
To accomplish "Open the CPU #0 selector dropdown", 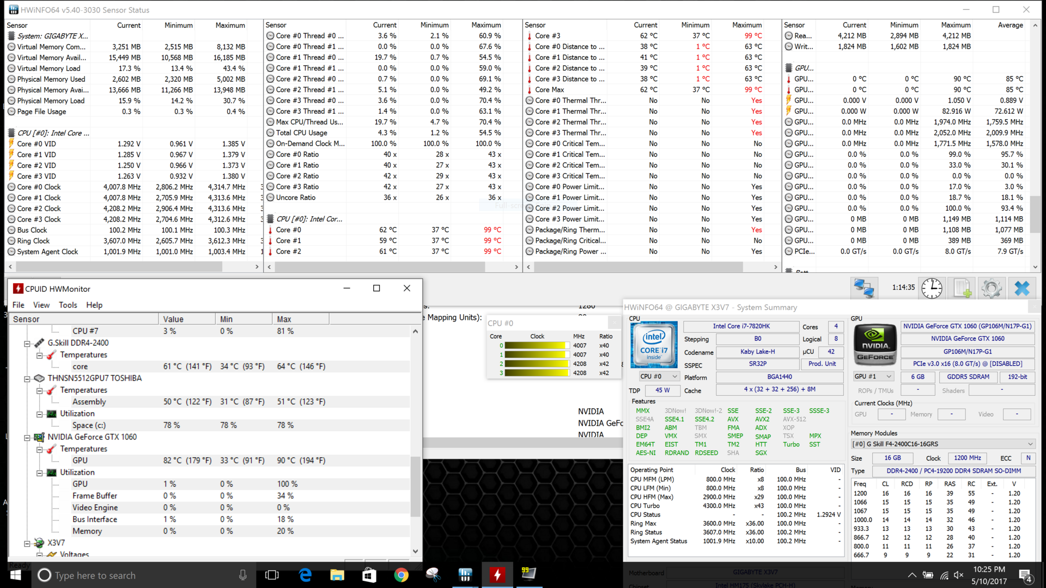I will [659, 377].
